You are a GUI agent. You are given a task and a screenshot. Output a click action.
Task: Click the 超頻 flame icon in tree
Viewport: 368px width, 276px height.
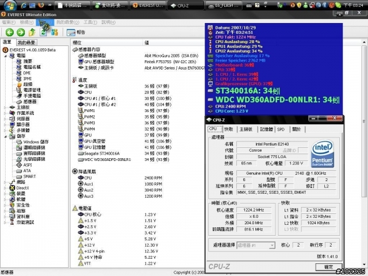(19, 85)
